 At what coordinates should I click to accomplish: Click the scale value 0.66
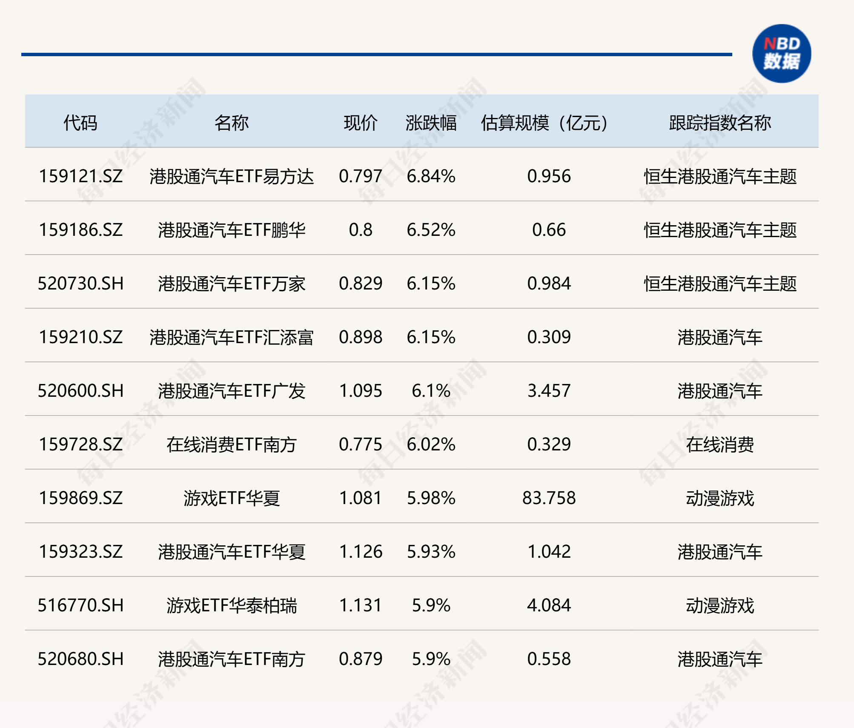coord(549,230)
